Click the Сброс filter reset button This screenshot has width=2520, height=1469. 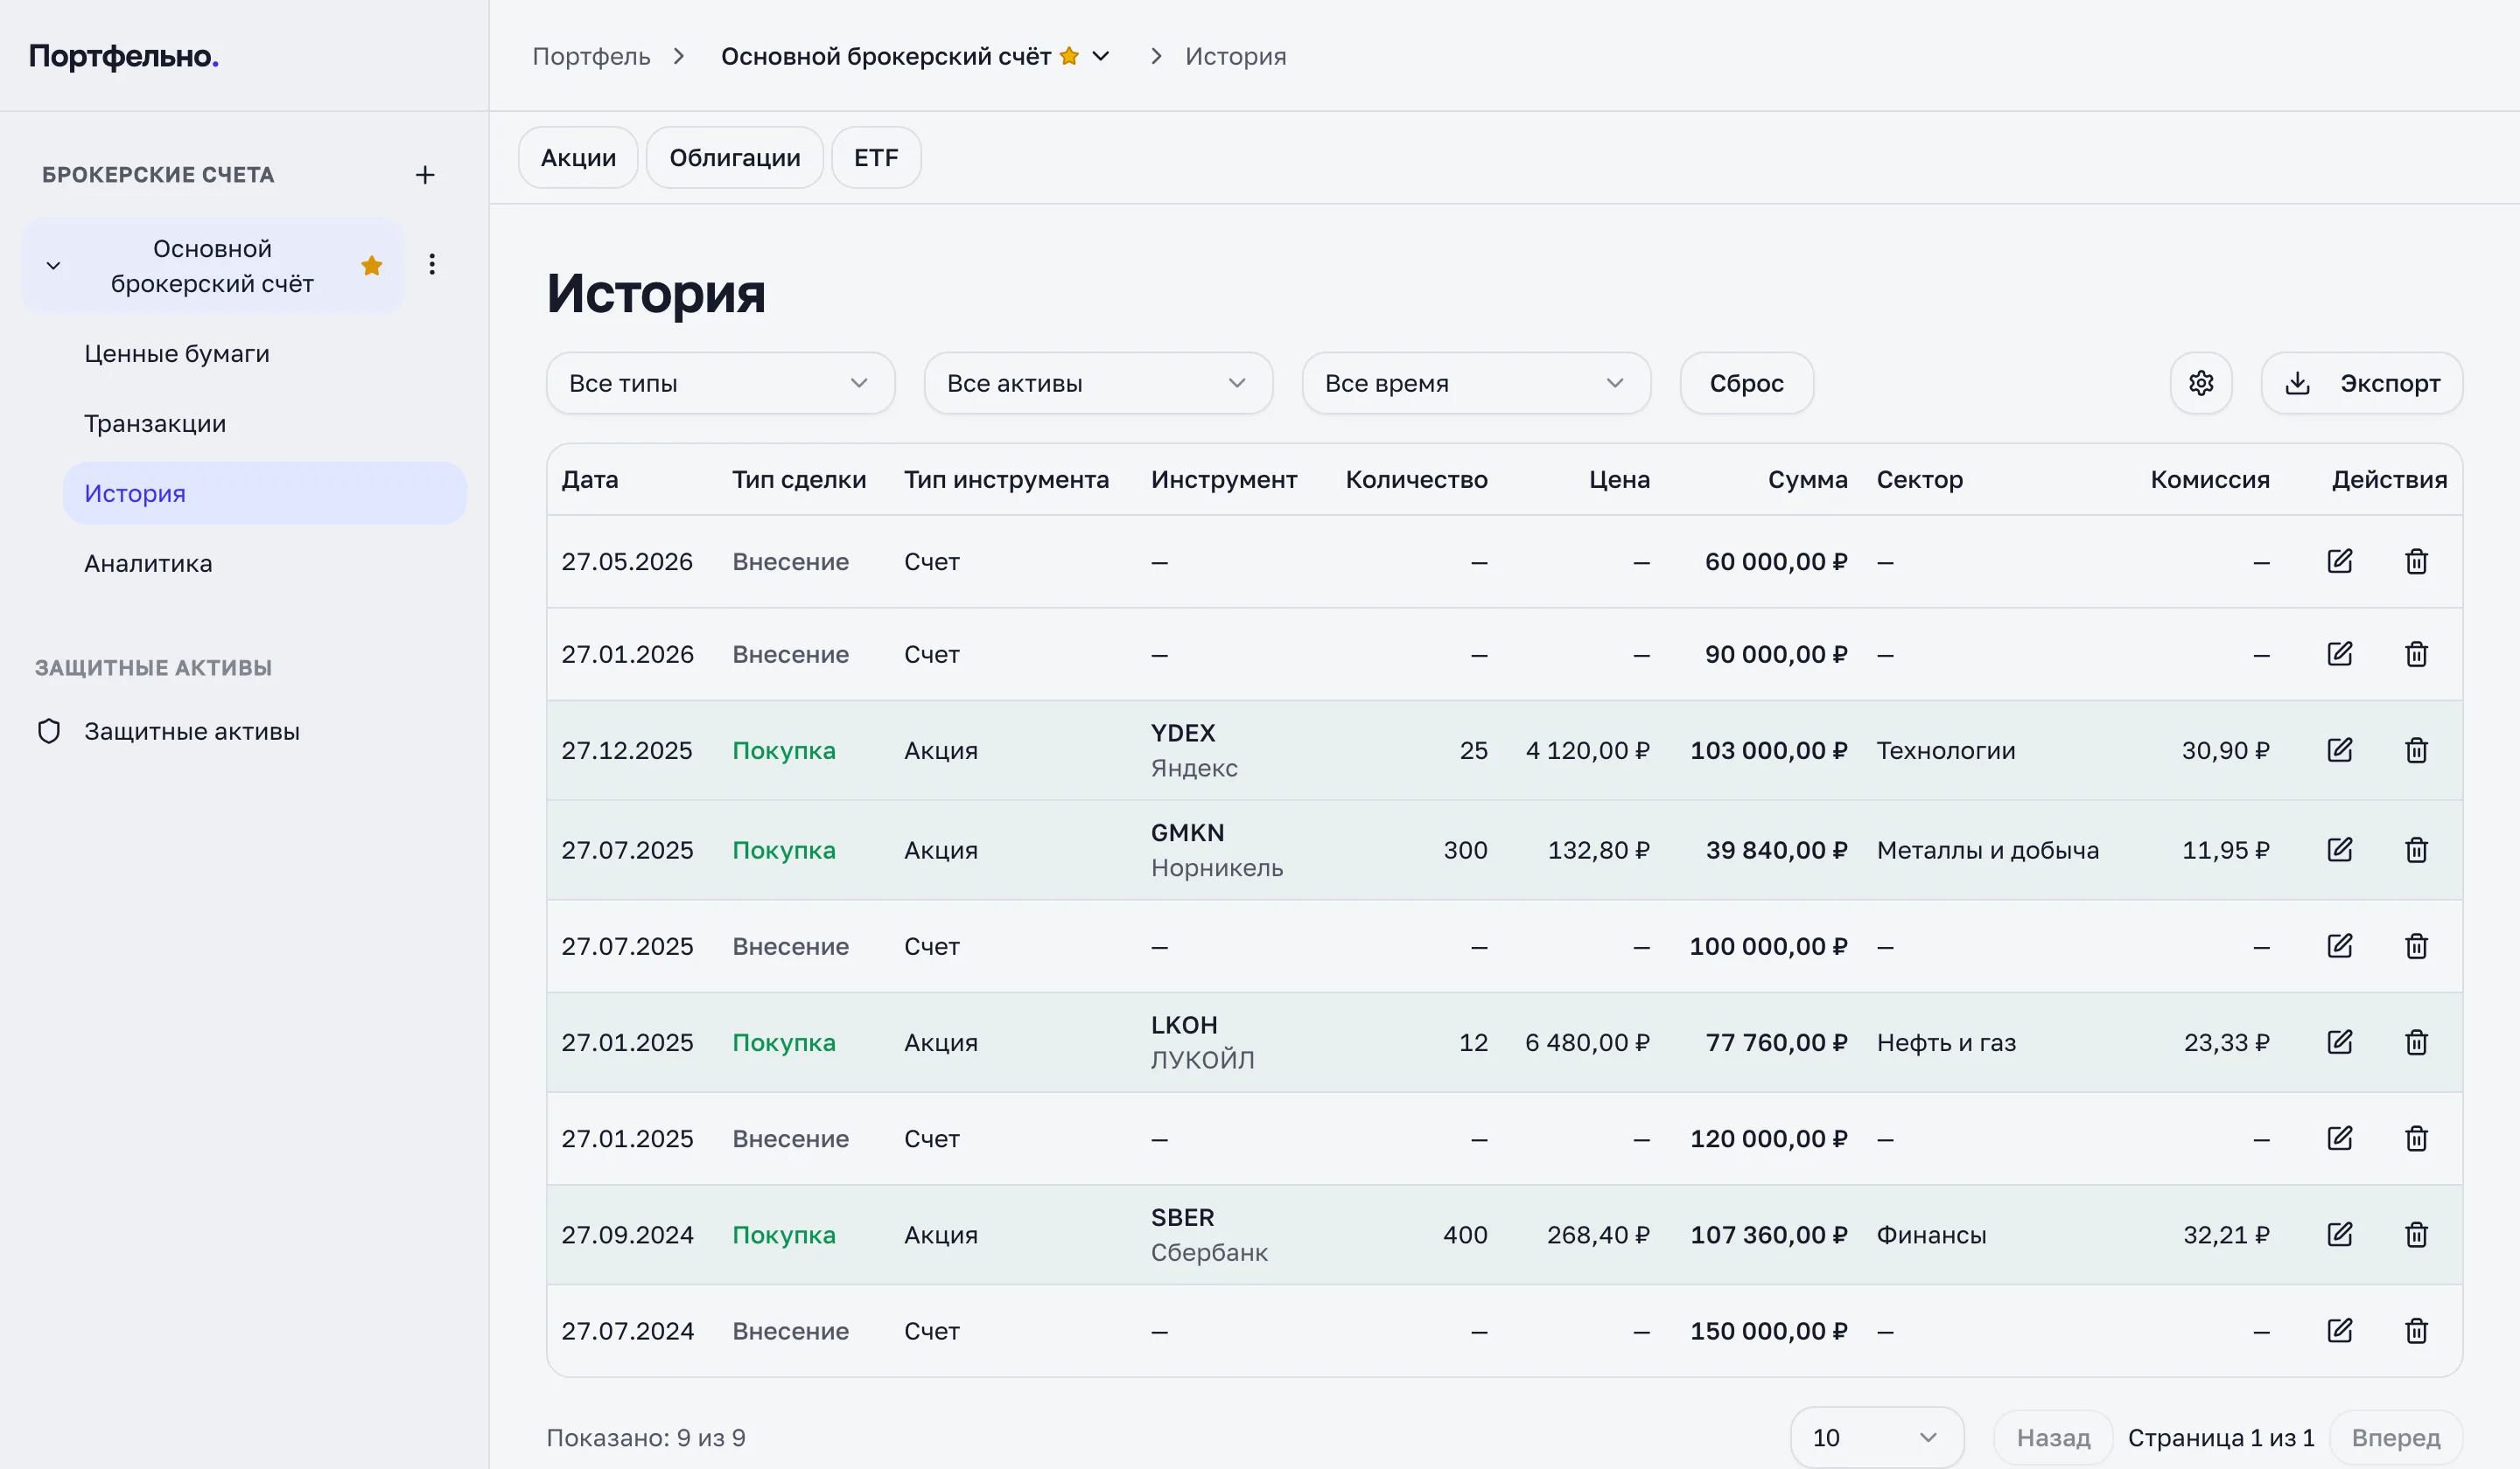1746,383
